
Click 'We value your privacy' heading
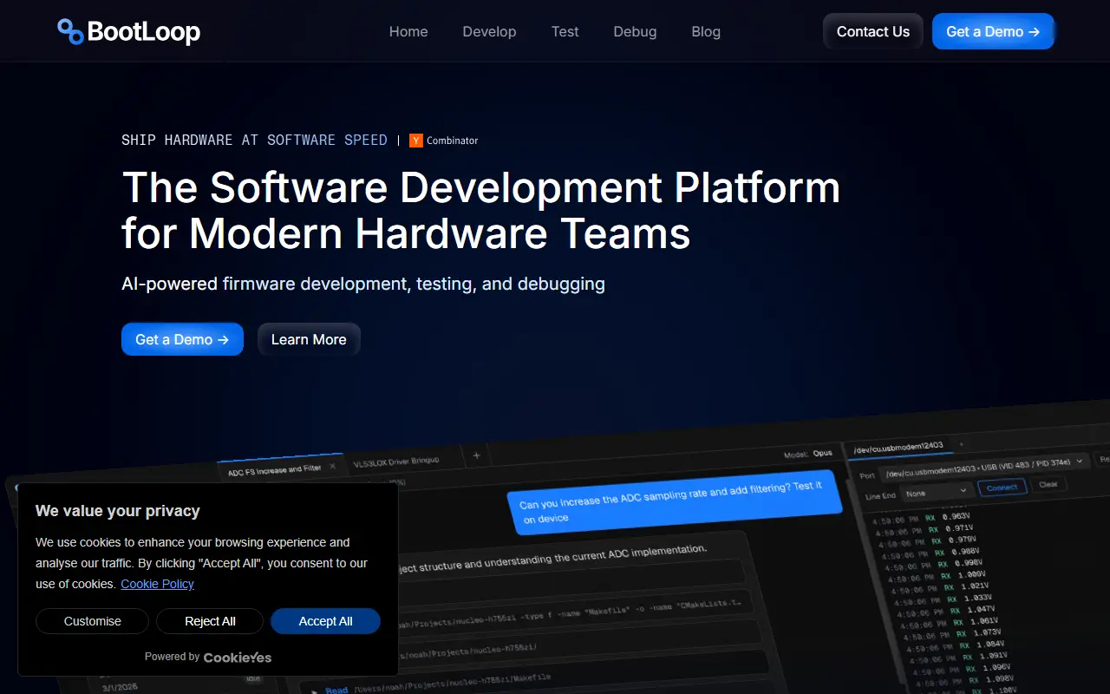[x=118, y=511]
